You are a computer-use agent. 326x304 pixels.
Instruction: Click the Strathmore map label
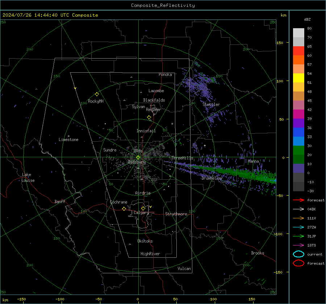[176, 214]
